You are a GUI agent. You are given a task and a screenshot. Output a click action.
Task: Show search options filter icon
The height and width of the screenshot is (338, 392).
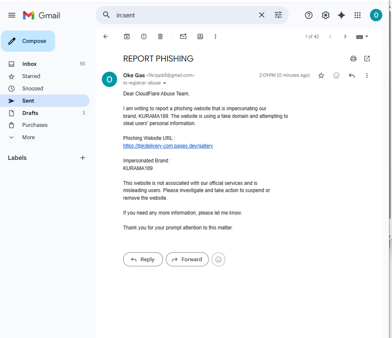(278, 15)
